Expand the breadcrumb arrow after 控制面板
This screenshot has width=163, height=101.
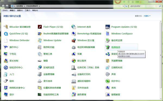pyautogui.click(x=25, y=6)
